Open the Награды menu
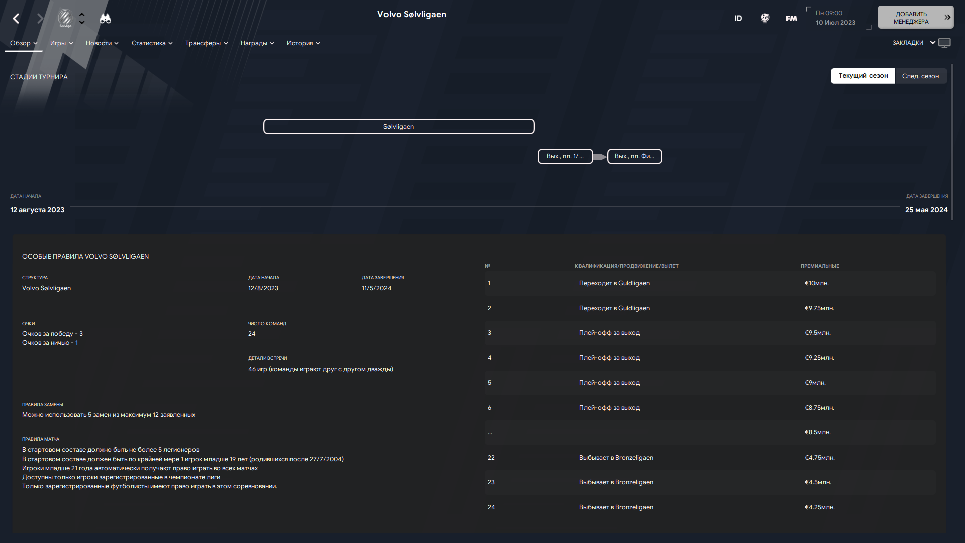Screen dimensions: 965x543 (x=257, y=43)
